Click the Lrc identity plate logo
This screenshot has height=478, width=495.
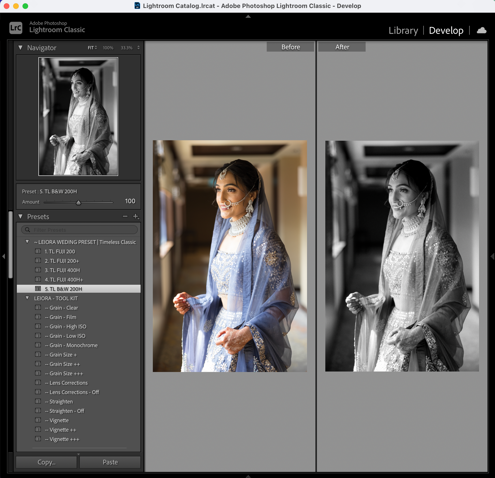click(x=16, y=27)
